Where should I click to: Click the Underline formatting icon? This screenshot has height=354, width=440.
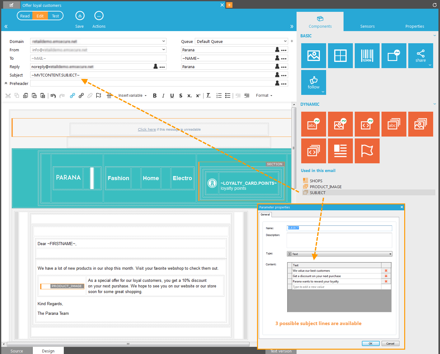click(x=172, y=96)
